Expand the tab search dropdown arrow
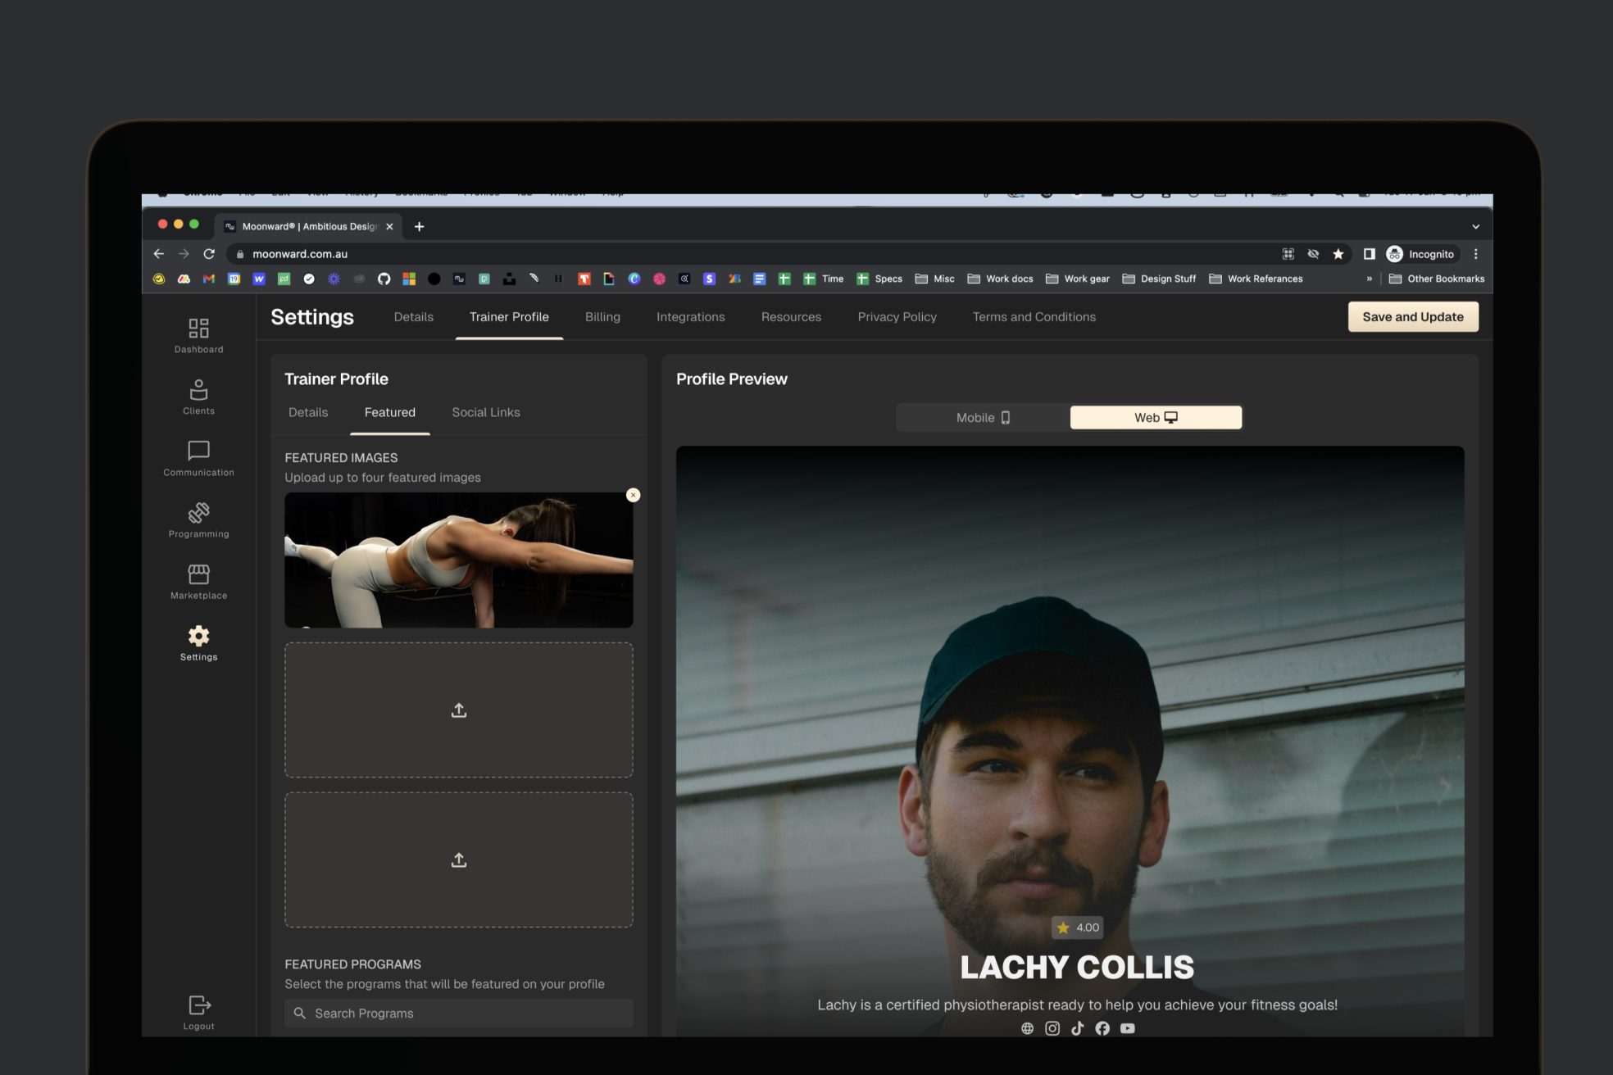This screenshot has height=1075, width=1613. click(x=1475, y=227)
